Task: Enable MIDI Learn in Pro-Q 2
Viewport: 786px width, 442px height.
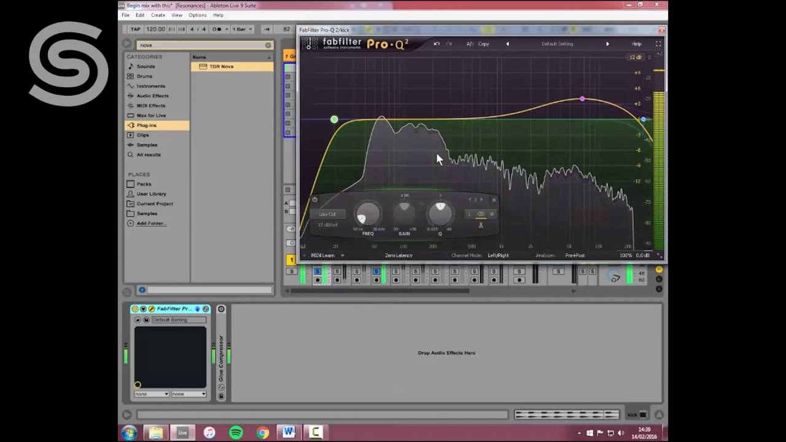Action: pyautogui.click(x=323, y=255)
